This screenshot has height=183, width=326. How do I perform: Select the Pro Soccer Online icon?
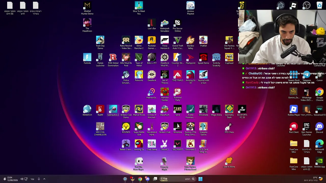click(178, 23)
